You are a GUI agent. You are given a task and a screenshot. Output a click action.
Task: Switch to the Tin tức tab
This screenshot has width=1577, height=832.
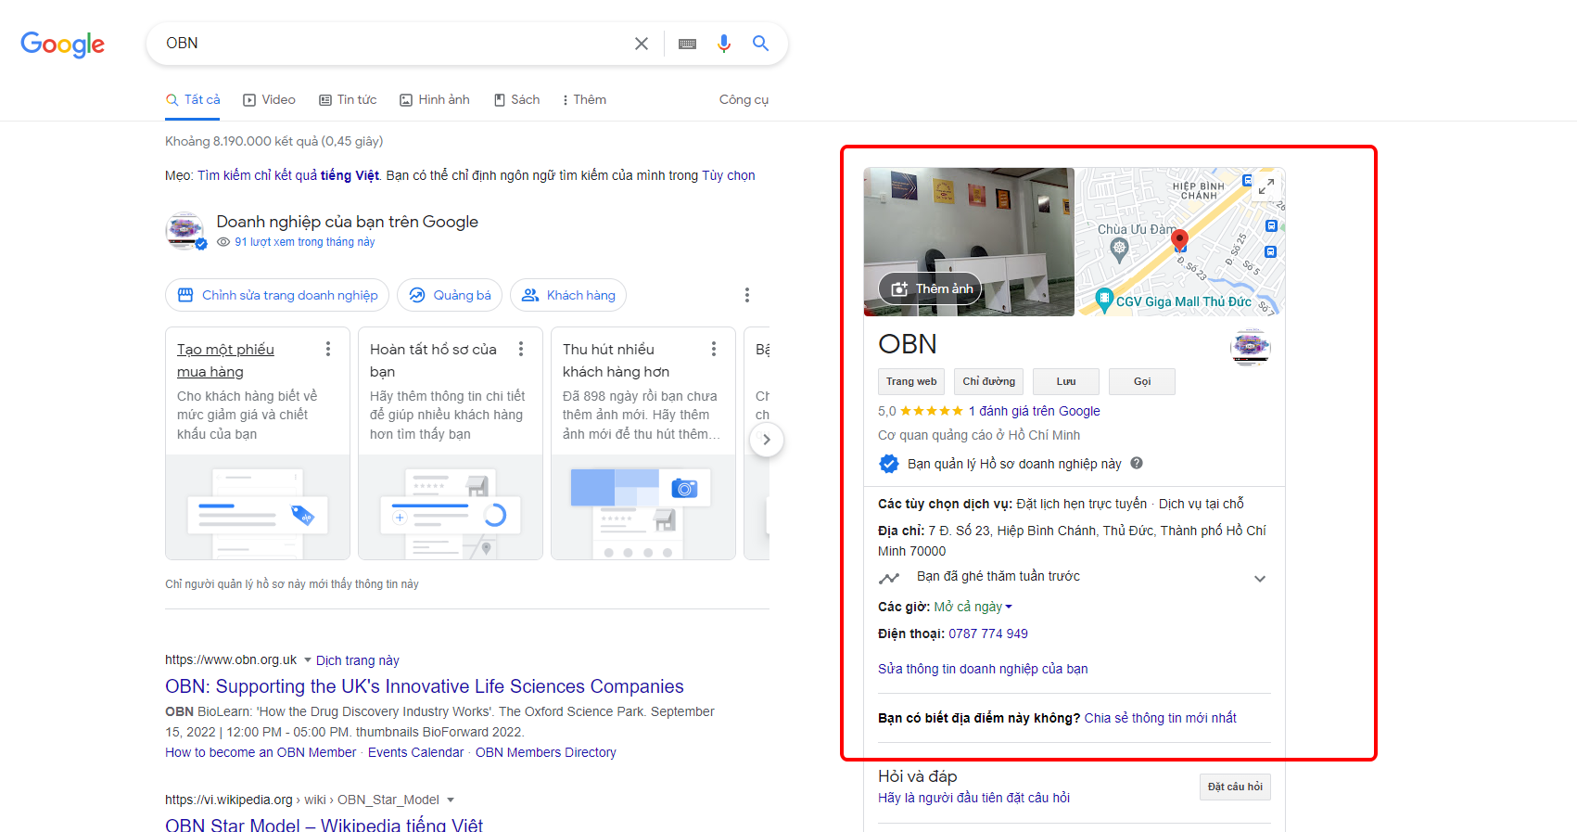[x=348, y=100]
